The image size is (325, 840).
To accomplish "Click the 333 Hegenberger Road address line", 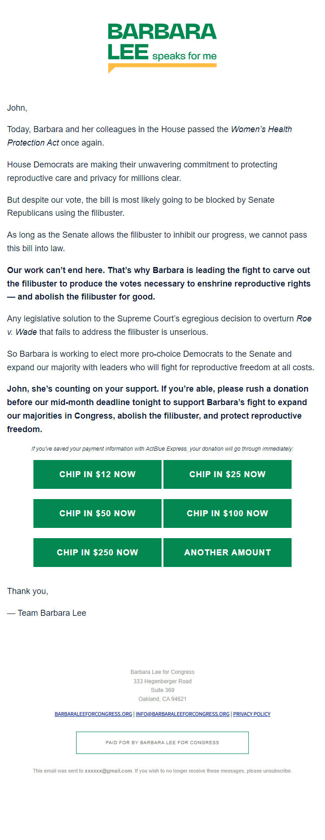I will [x=162, y=681].
